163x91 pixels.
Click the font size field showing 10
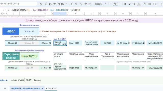pos(115,4)
